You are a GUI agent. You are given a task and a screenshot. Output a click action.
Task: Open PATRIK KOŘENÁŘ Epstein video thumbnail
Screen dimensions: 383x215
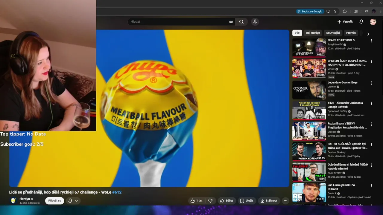309,151
